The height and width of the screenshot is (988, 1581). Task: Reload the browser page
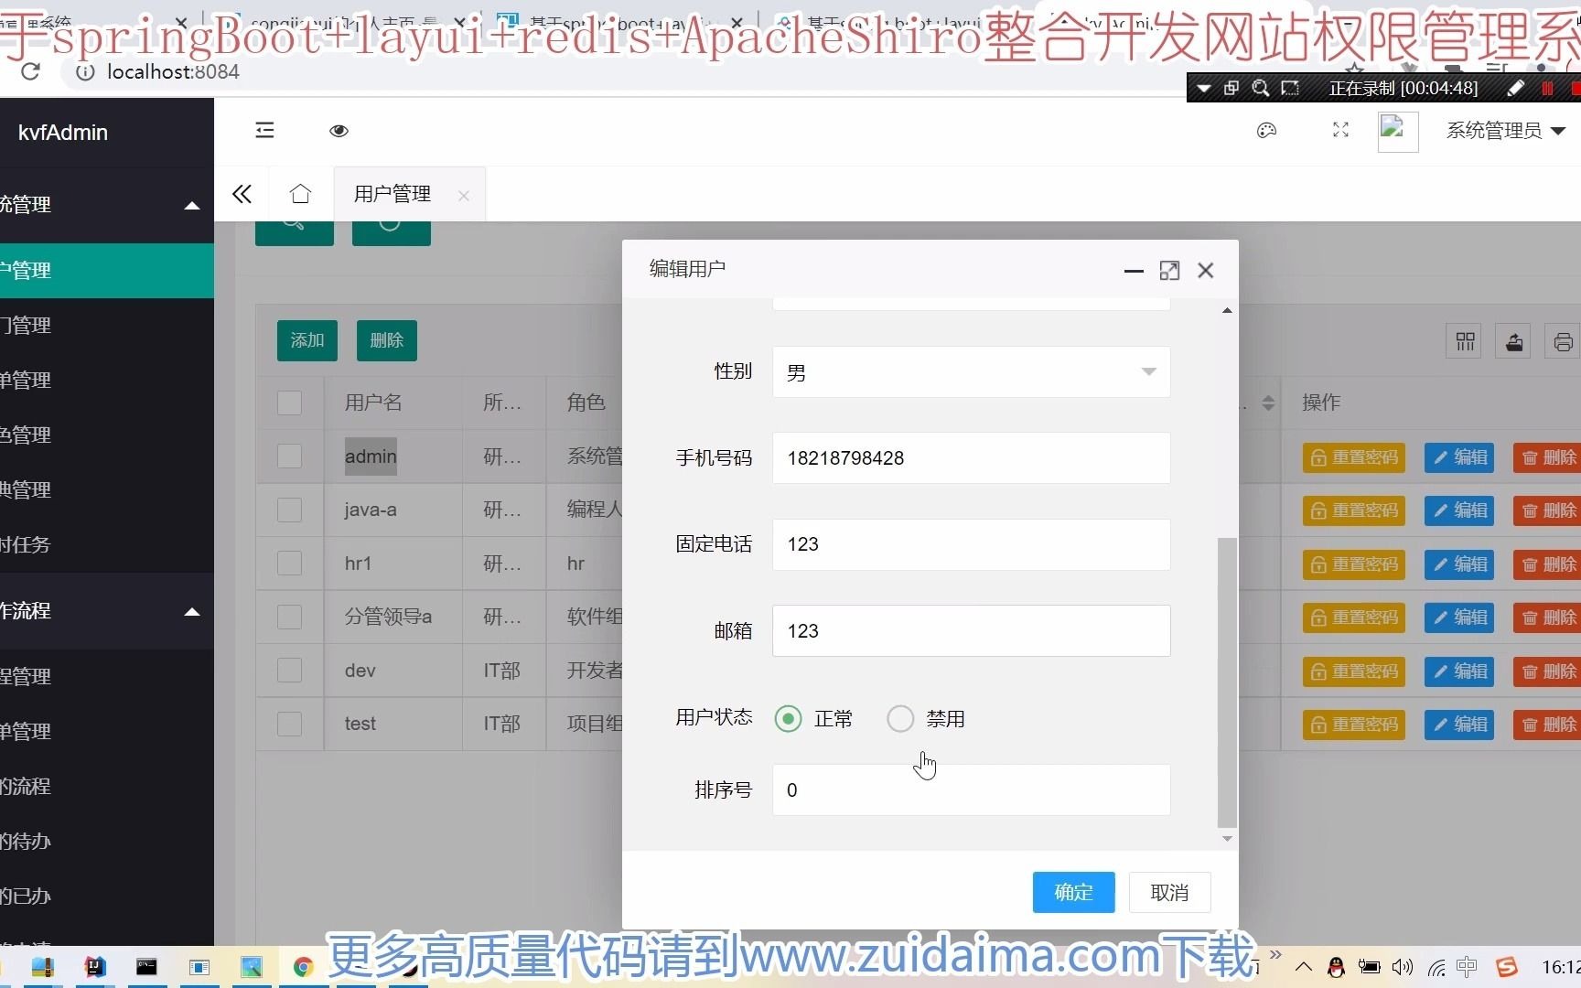pos(30,71)
